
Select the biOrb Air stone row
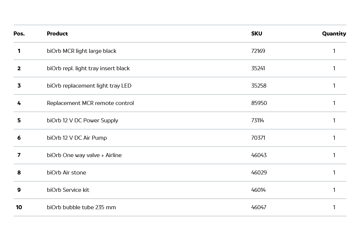coord(66,173)
